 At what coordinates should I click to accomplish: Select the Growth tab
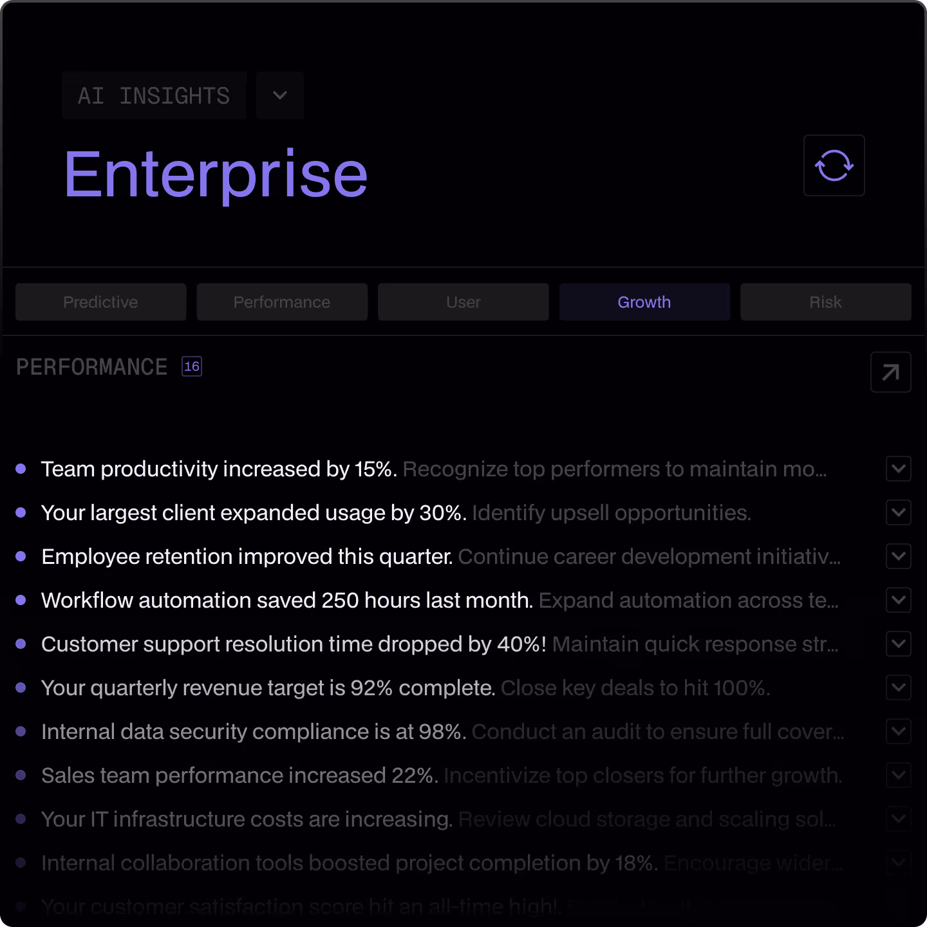pos(644,302)
